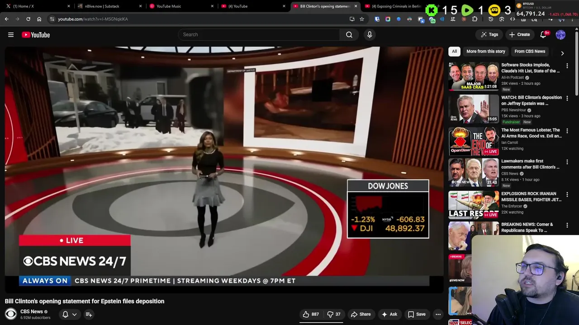Screen dimensions: 579x325
Task: Open the PBS NewsHour Clinton deposition thumbnail
Action: pos(474,109)
